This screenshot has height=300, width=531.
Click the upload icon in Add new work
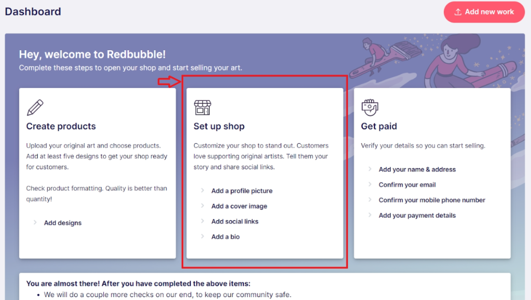pyautogui.click(x=458, y=12)
